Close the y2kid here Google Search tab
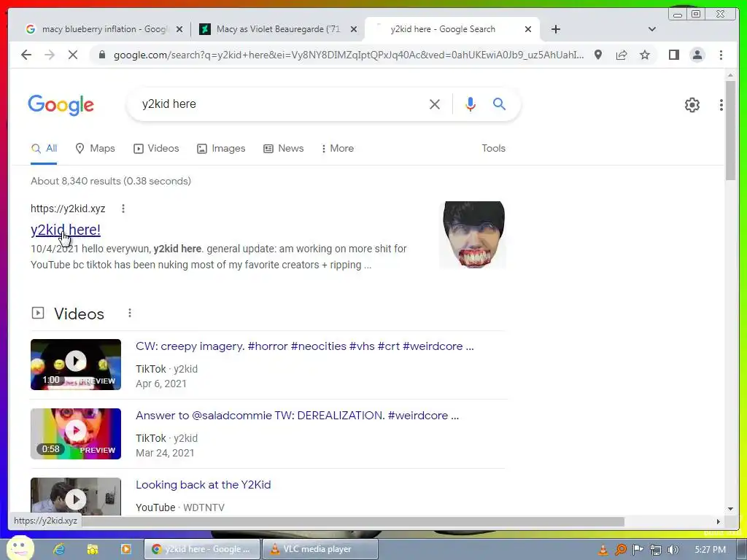The height and width of the screenshot is (560, 747). [x=528, y=29]
